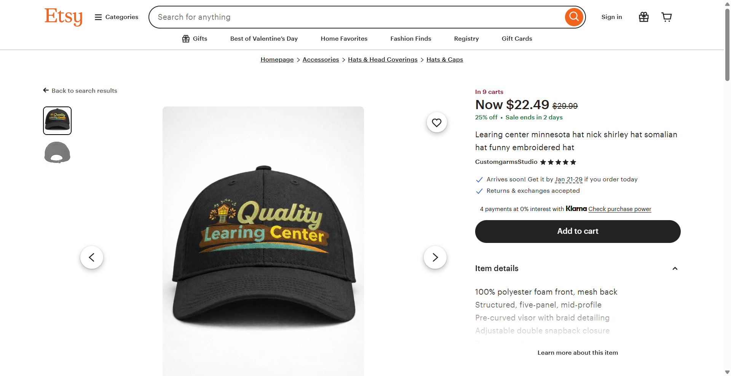Favorite this hat with the heart icon
This screenshot has height=376, width=731.
tap(436, 122)
